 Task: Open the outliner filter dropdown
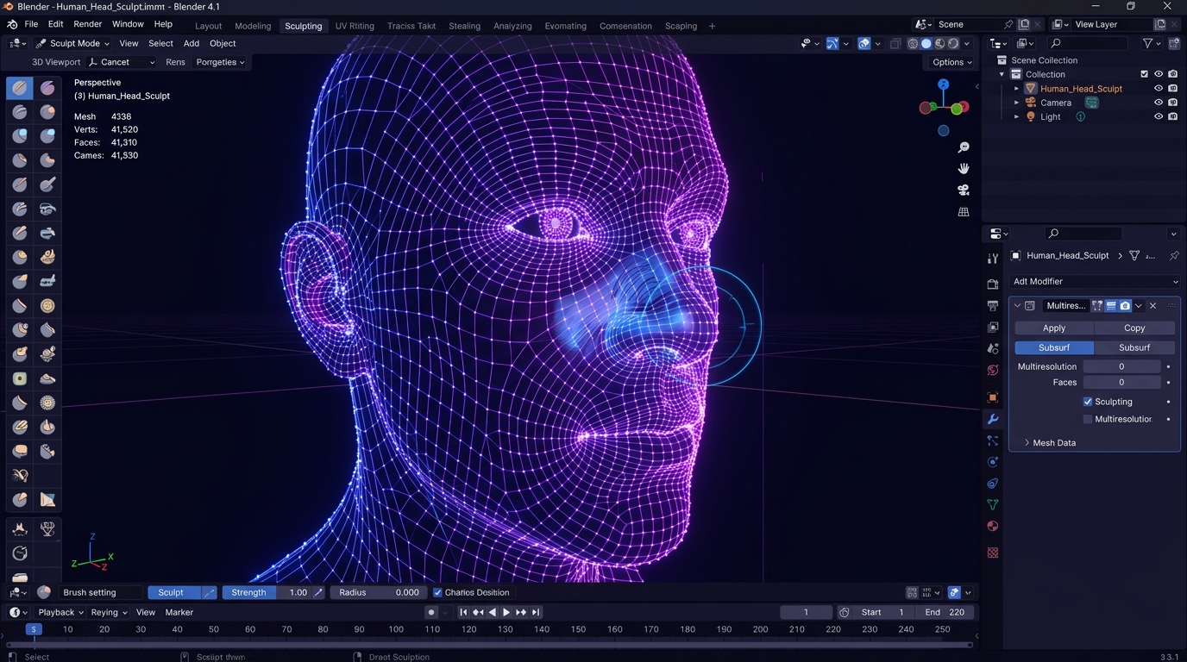click(1152, 43)
